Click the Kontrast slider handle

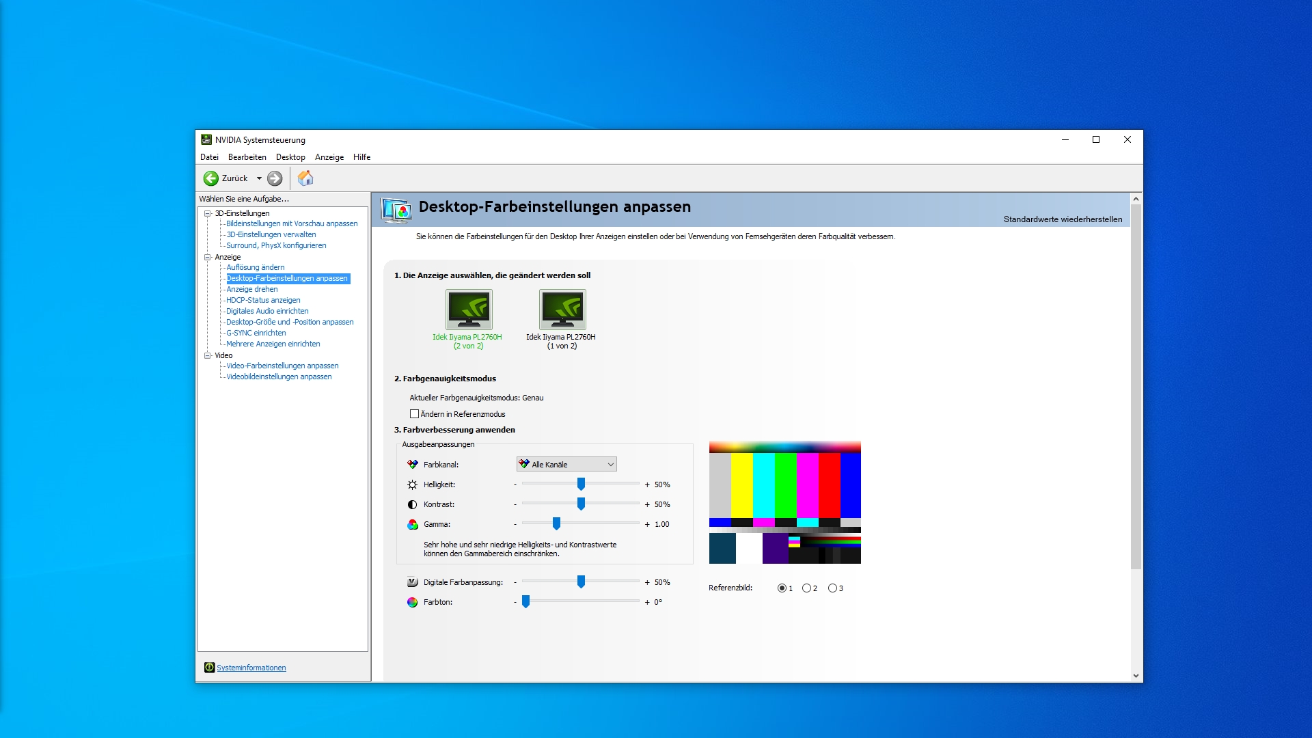click(581, 504)
